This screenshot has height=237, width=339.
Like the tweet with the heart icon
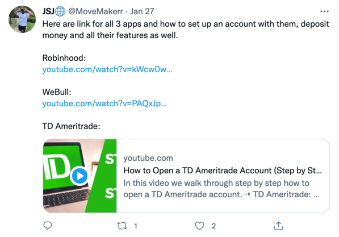pyautogui.click(x=199, y=226)
